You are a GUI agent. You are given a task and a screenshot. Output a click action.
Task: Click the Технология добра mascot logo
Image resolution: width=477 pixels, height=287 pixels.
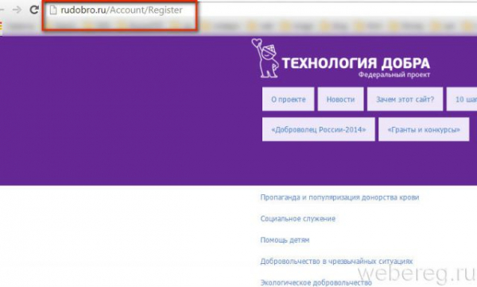[265, 58]
